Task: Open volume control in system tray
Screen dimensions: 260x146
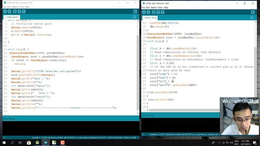Action: point(232,142)
